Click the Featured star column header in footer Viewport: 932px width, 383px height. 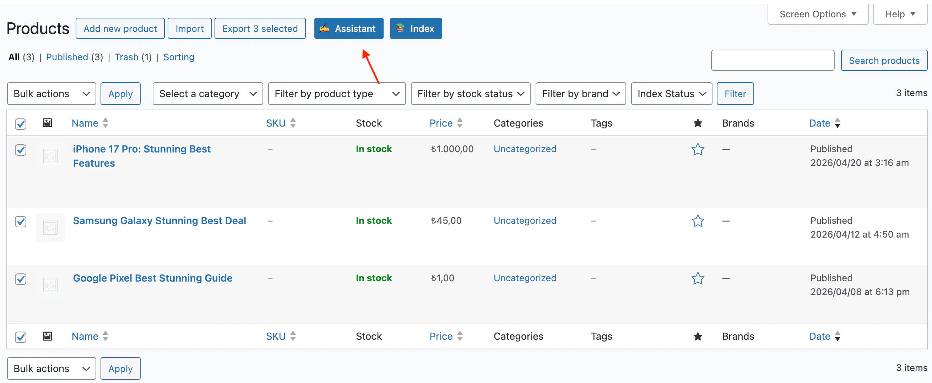click(698, 337)
